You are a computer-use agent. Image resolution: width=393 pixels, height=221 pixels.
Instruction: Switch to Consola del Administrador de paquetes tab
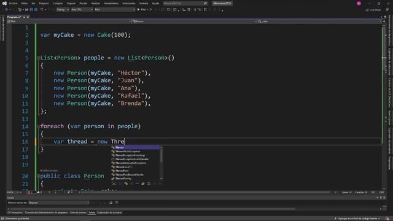pyautogui.click(x=46, y=212)
